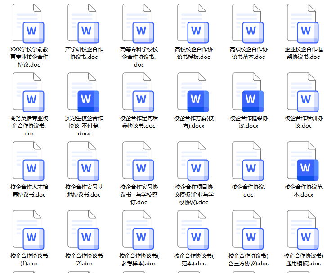The height and width of the screenshot is (273, 336).
Task: Click the label 校企合作培训协议.doc
Action: pyautogui.click(x=304, y=122)
